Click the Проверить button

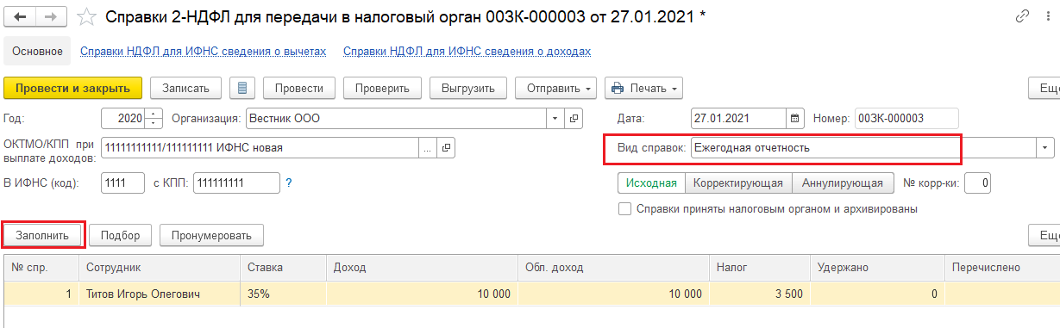coord(382,88)
